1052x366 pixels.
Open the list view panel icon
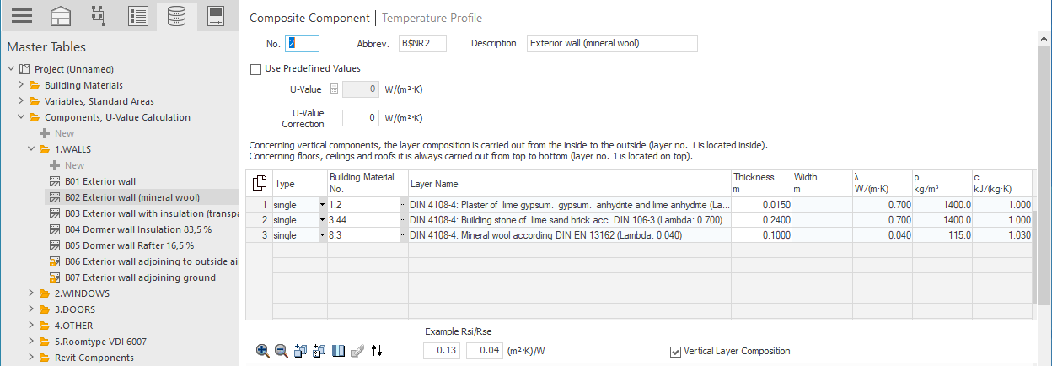(137, 15)
